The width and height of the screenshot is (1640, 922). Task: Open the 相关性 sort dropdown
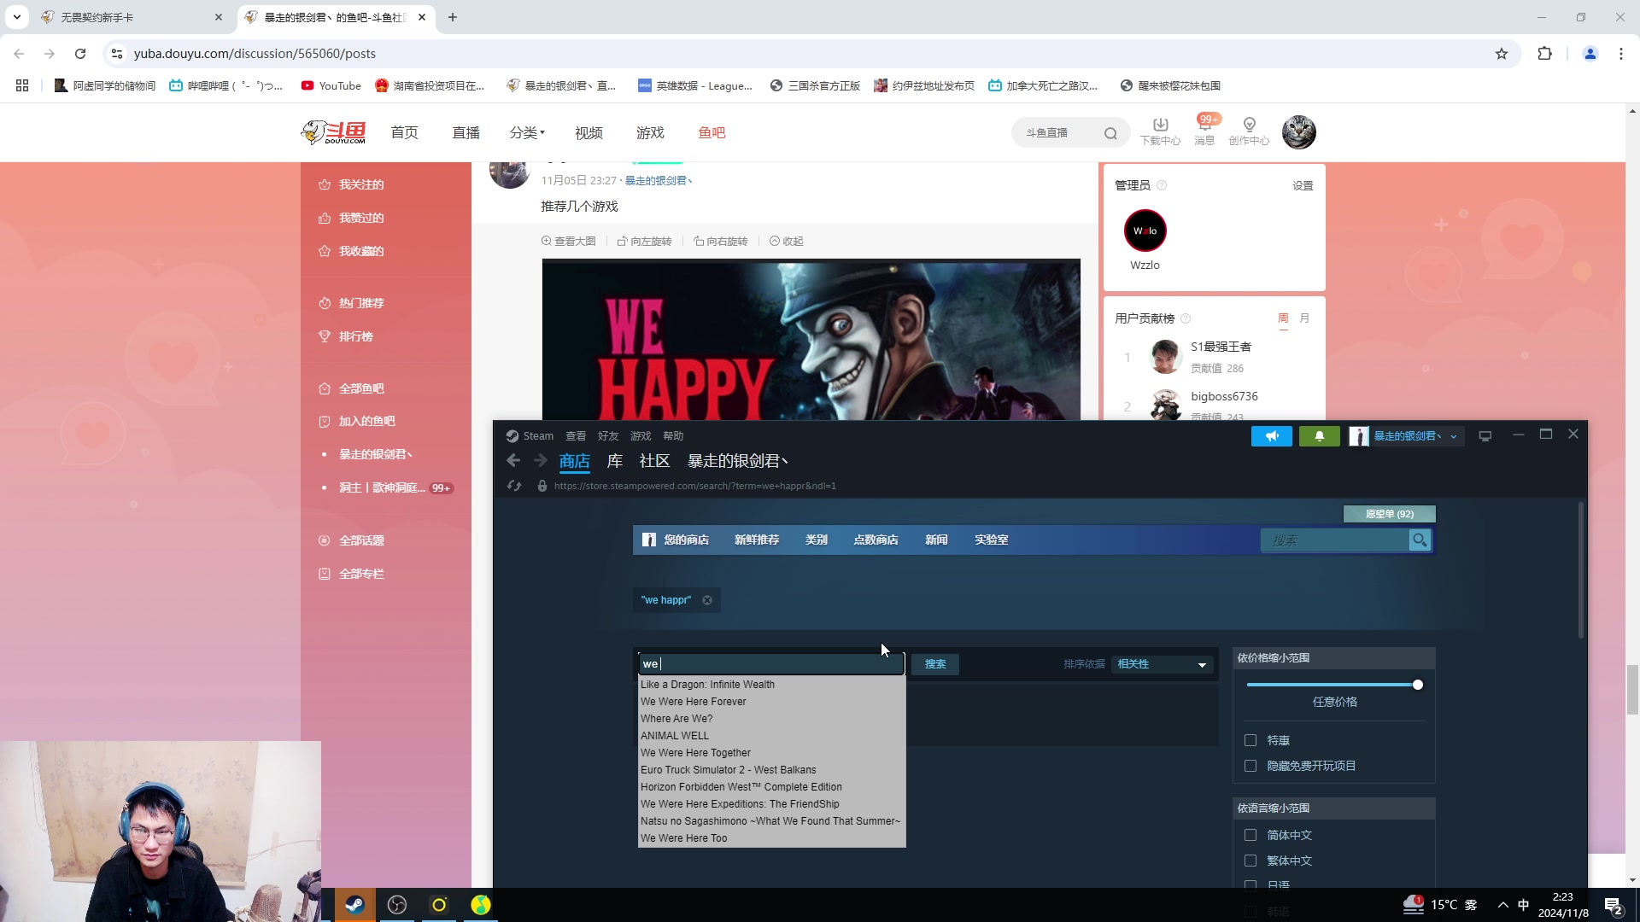(x=1162, y=664)
